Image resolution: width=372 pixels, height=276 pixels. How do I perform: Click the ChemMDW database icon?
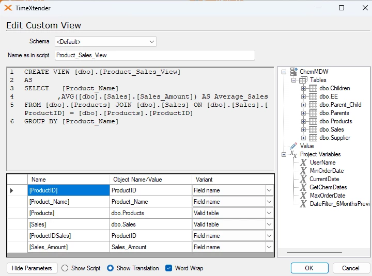coord(294,72)
